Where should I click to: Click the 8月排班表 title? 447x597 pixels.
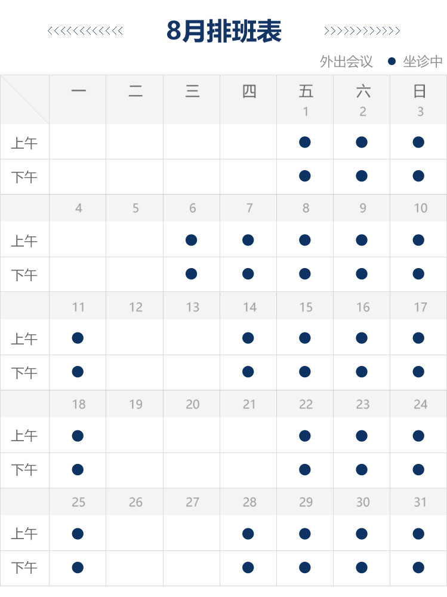224,31
